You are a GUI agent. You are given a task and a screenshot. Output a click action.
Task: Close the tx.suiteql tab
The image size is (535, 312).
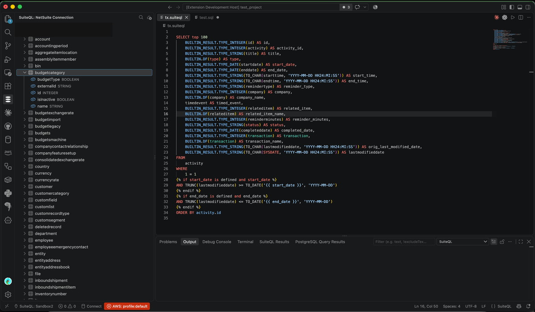pos(187,17)
